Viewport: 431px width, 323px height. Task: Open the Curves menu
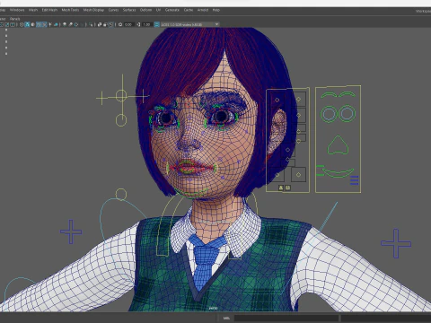(x=113, y=10)
